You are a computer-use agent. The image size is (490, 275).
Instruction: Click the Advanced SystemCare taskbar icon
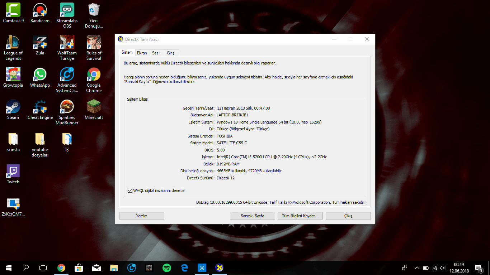[x=132, y=267]
